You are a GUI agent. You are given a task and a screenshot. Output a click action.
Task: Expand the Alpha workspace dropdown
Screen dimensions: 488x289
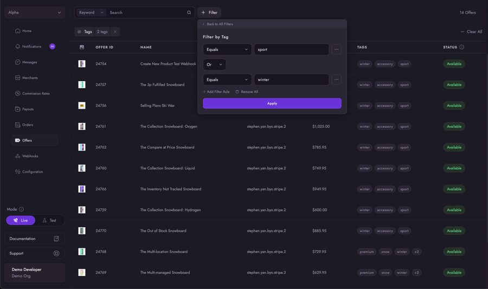(35, 12)
